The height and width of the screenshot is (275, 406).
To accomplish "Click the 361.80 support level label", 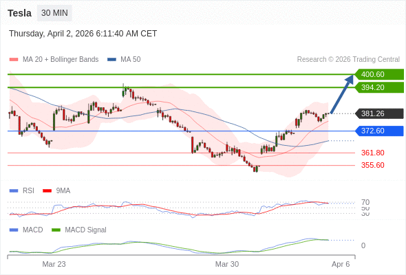I will pyautogui.click(x=373, y=153).
